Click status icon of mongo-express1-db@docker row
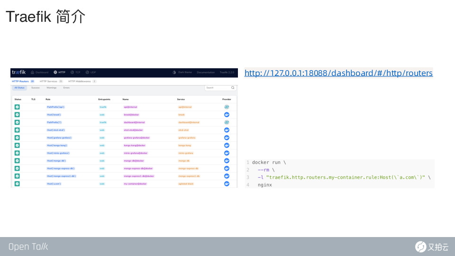The width and height of the screenshot is (455, 256). tap(17, 176)
